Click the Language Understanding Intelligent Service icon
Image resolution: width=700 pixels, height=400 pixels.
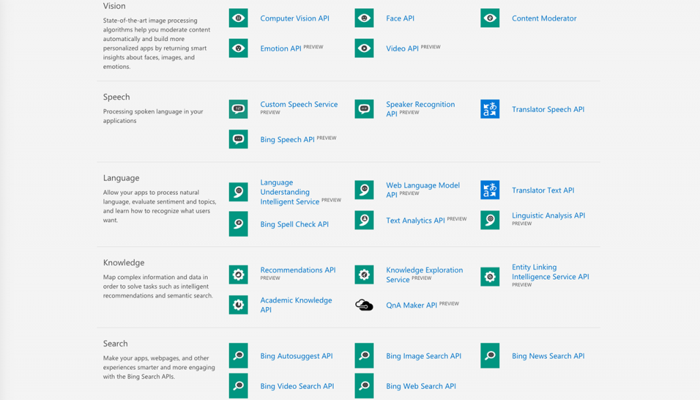239,192
